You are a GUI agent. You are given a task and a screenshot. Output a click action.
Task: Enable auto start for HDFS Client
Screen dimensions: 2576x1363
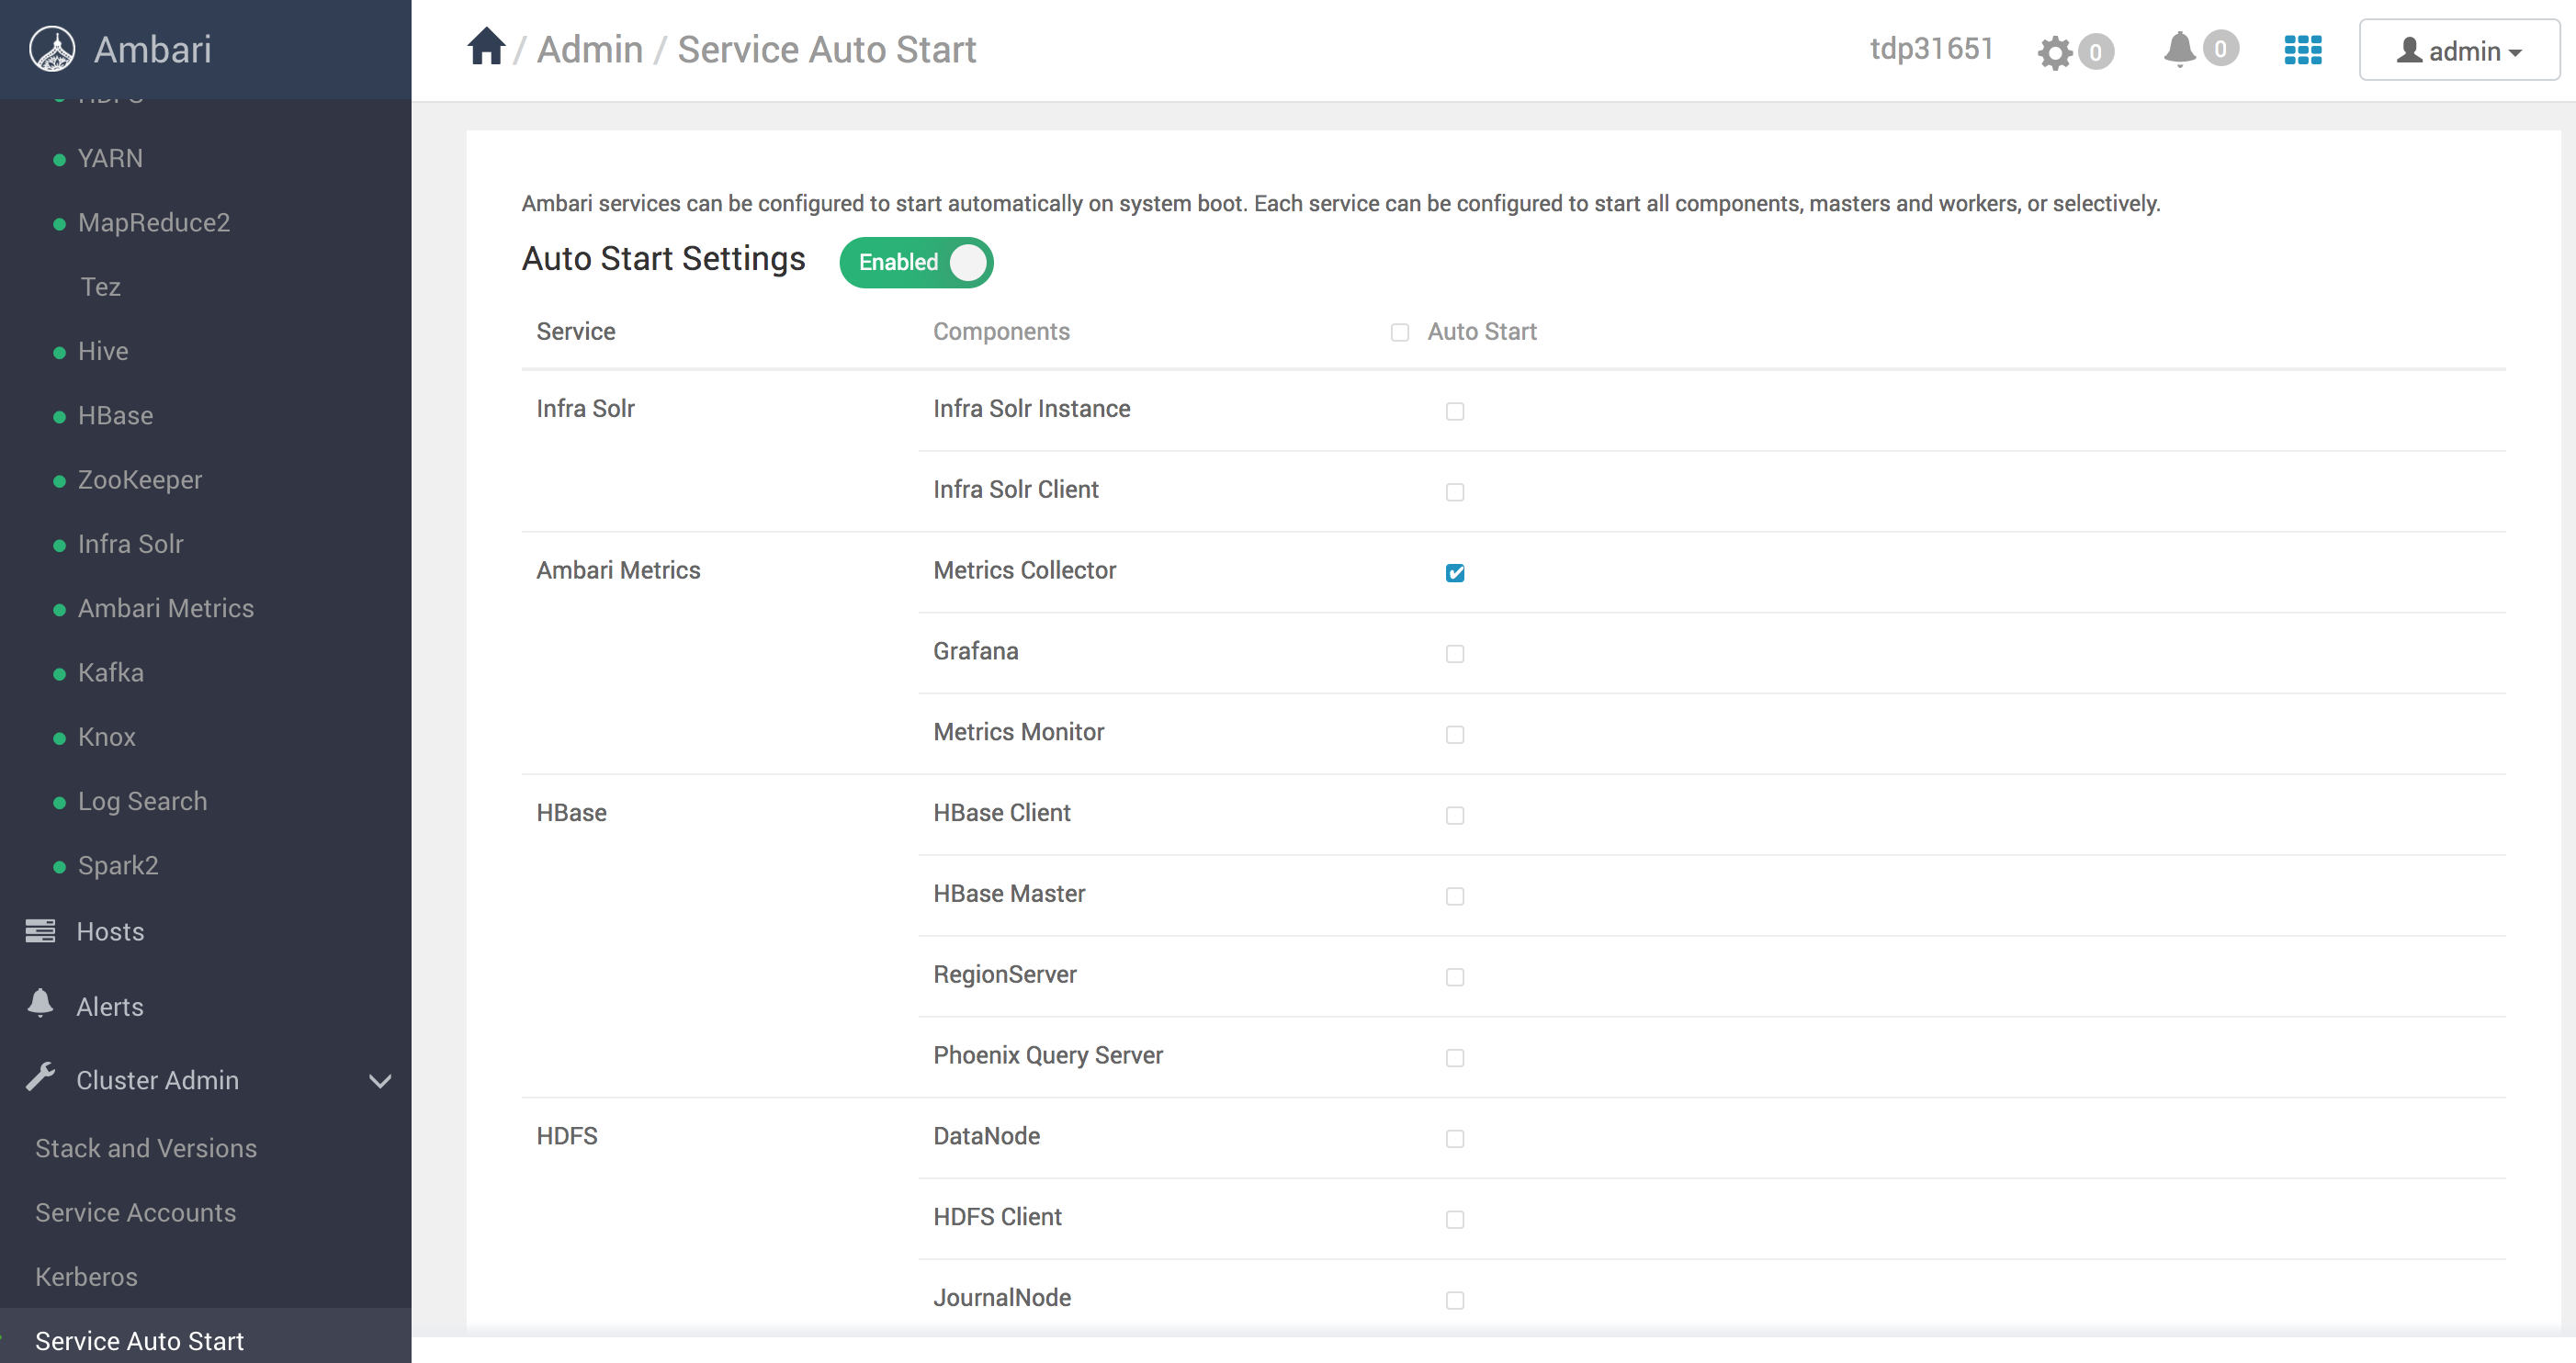point(1454,1220)
